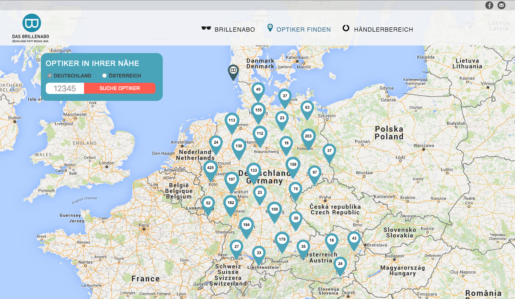The height and width of the screenshot is (299, 515).
Task: Click the Budapest city label
Action: coord(394,256)
